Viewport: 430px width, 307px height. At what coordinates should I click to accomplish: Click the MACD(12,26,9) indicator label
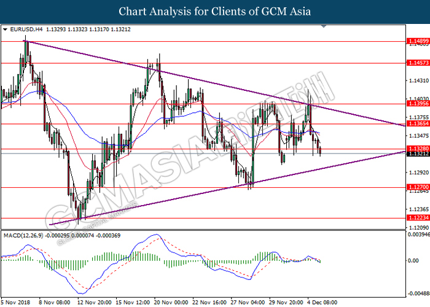(x=23, y=236)
